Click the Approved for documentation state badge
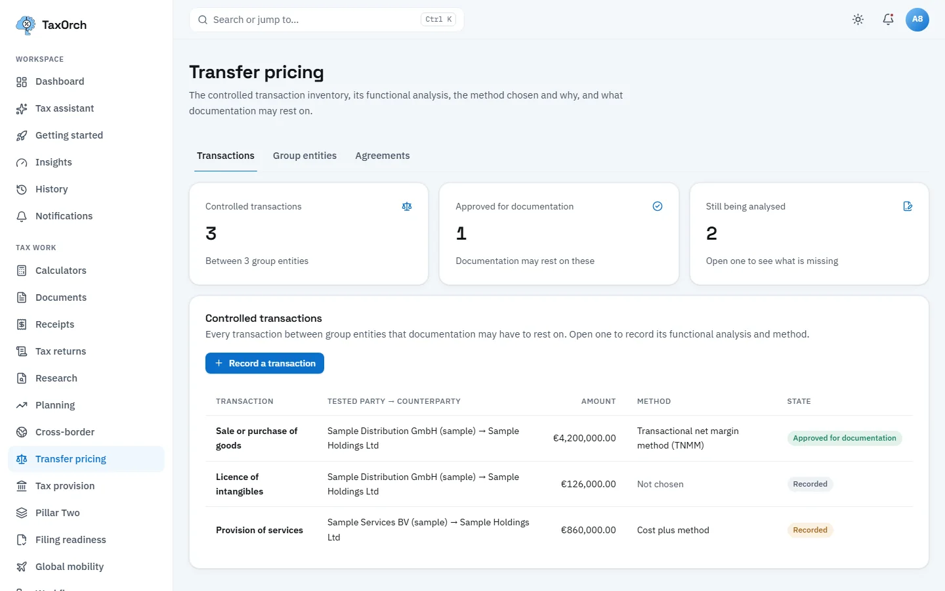Screen dimensions: 945x591 point(845,438)
